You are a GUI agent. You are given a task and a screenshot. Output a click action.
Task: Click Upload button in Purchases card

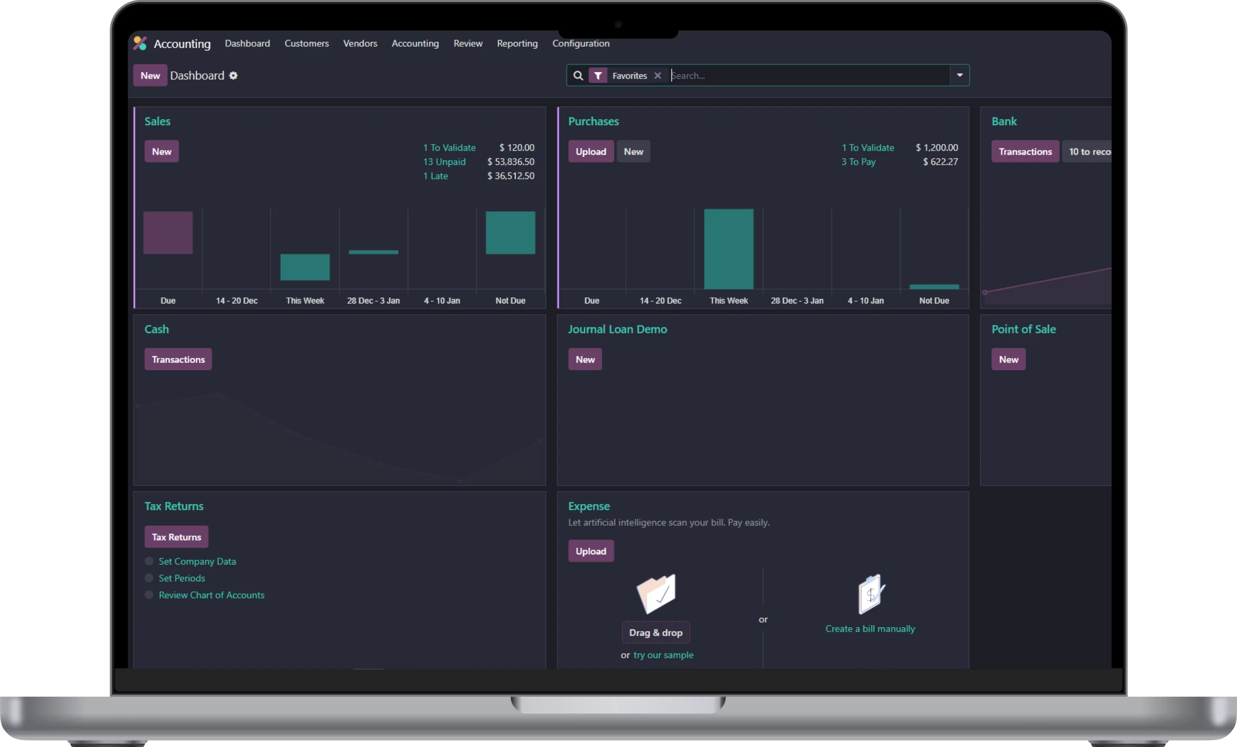[x=590, y=152]
